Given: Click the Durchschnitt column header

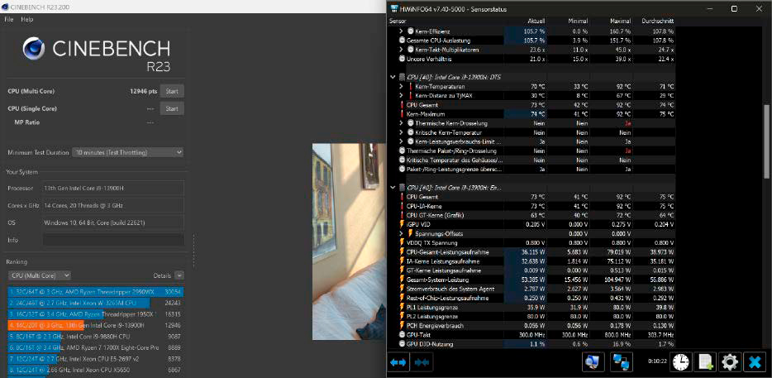Looking at the screenshot, I should (658, 22).
